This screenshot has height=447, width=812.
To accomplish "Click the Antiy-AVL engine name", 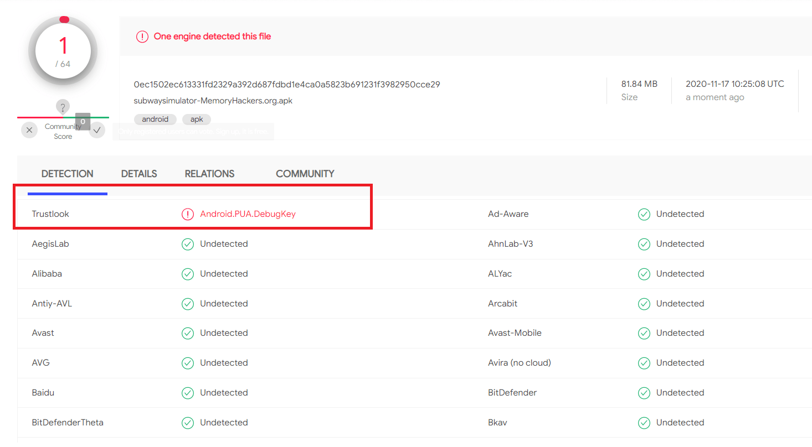I will click(x=52, y=304).
